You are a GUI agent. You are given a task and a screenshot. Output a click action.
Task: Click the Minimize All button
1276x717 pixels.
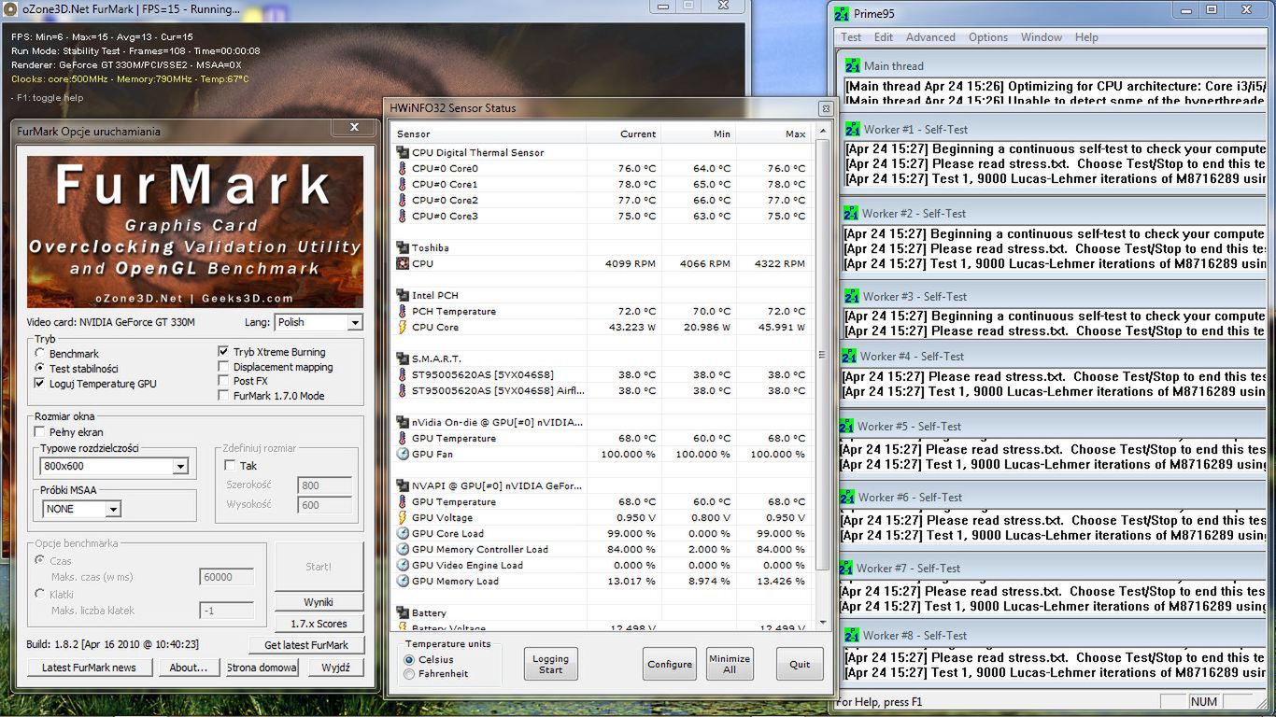point(730,664)
